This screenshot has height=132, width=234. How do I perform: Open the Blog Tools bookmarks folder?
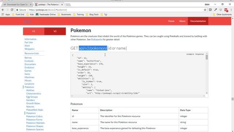tap(92, 15)
